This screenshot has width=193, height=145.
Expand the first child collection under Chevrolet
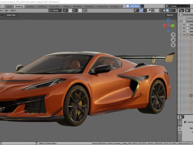pyautogui.click(x=184, y=25)
